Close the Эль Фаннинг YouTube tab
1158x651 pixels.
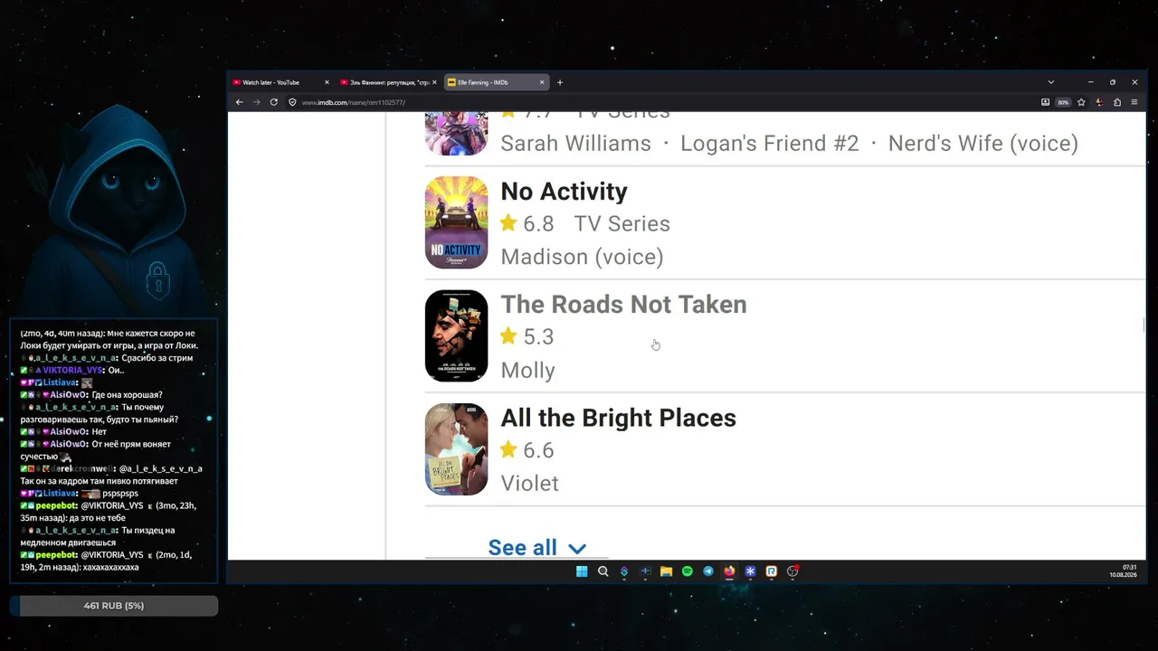pyautogui.click(x=434, y=82)
